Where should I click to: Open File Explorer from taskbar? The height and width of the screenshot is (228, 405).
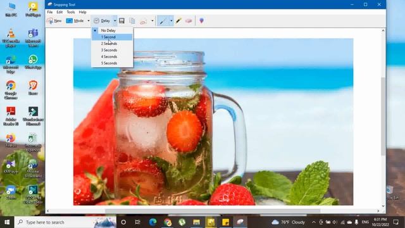click(x=197, y=222)
